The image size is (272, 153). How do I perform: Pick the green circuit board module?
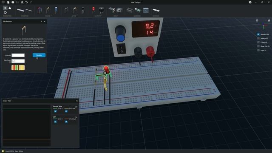(138, 10)
